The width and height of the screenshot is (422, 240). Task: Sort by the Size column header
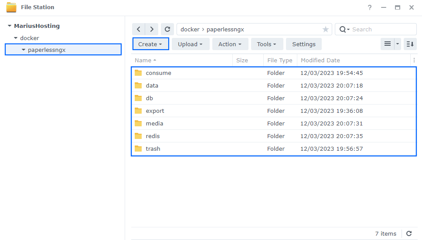(248, 60)
